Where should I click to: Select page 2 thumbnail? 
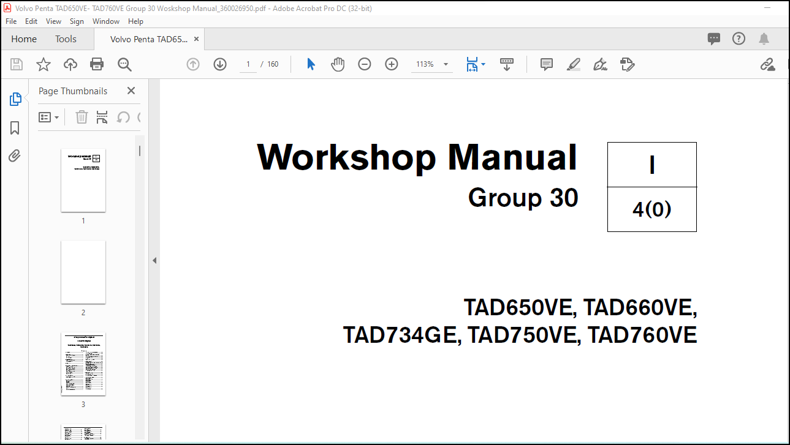coord(83,272)
